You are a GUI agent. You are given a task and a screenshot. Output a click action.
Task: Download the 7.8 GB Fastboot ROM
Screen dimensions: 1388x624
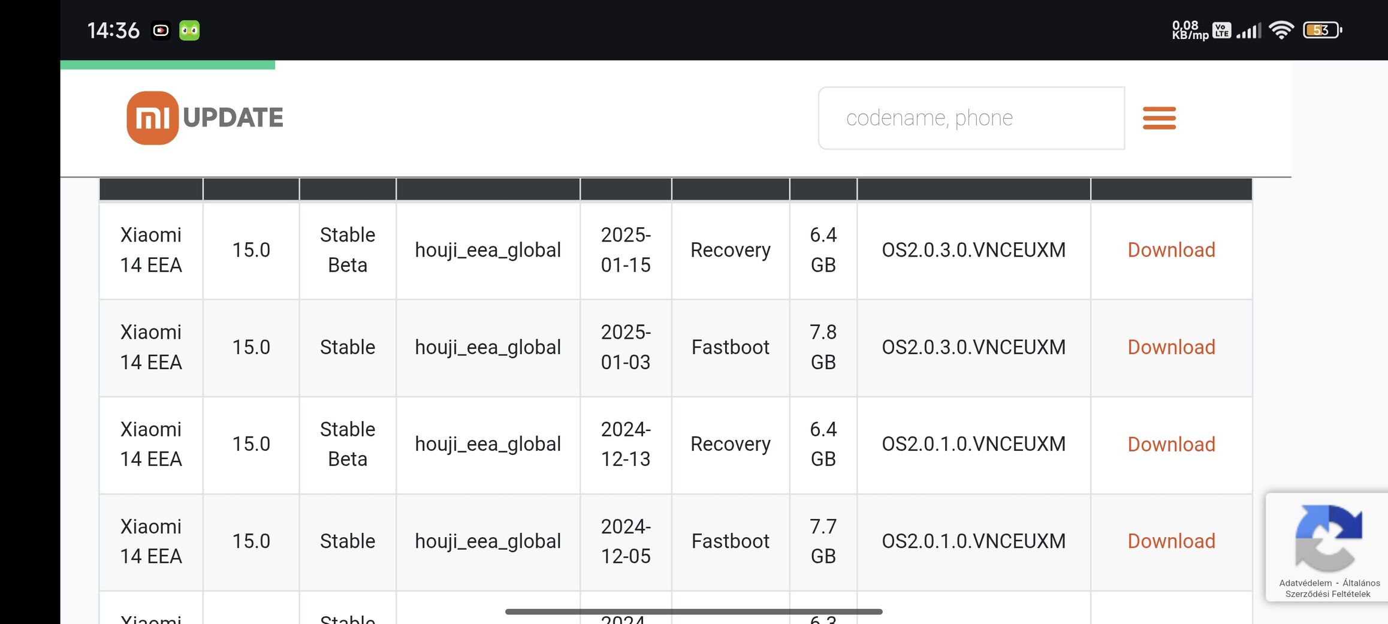[1171, 347]
